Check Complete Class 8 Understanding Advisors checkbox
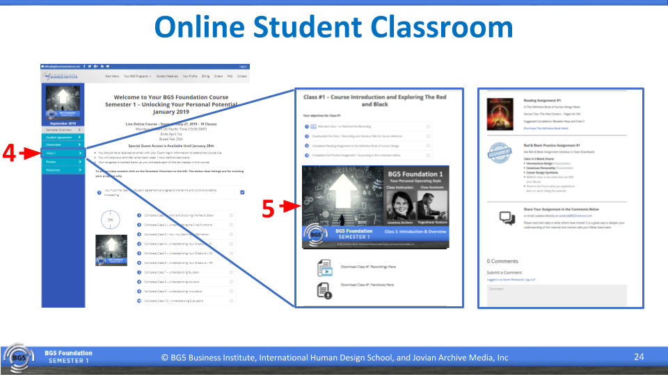The image size is (668, 375). click(231, 281)
